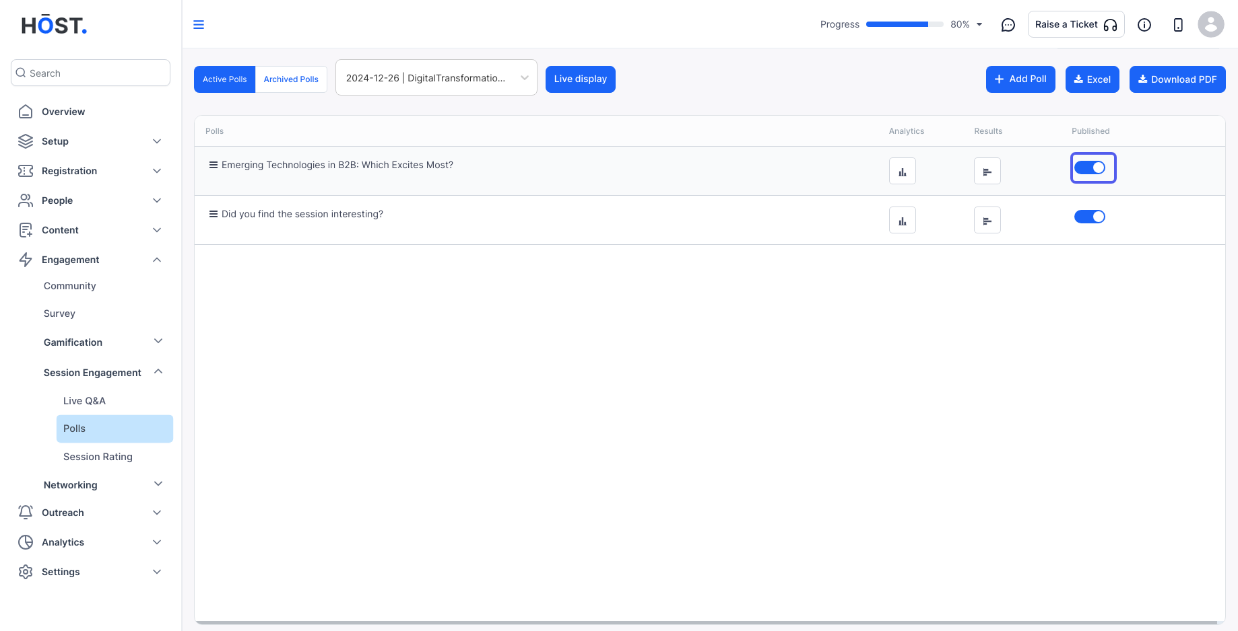
Task: Expand the Gamification submenu chevron
Action: [158, 341]
